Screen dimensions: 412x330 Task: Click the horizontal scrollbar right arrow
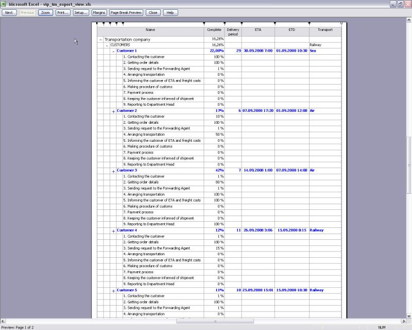[404, 321]
